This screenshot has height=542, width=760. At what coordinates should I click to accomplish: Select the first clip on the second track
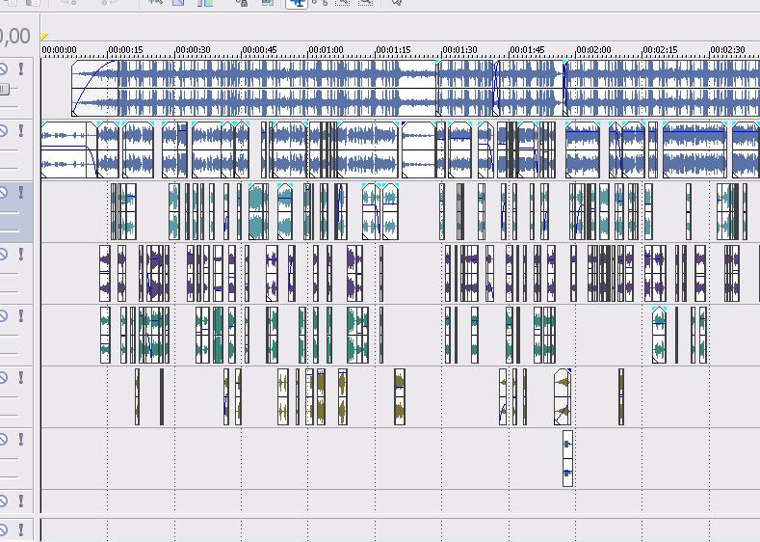tap(68, 149)
